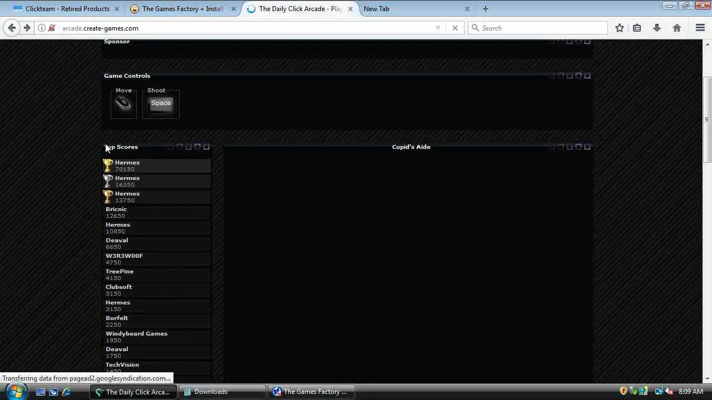Stop loading with the X button
This screenshot has width=712, height=400.
(x=455, y=28)
